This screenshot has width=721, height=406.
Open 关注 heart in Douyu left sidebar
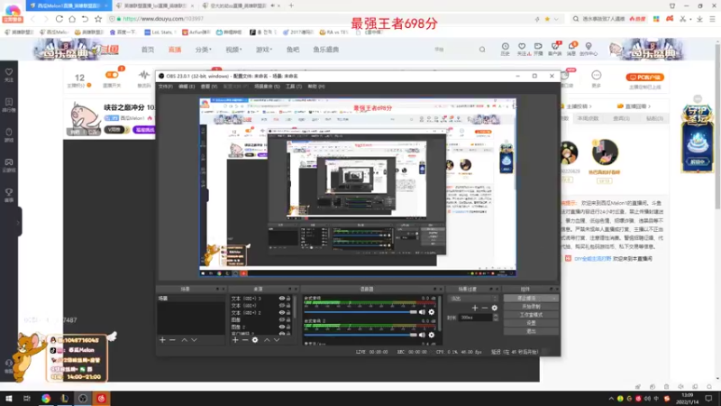9,75
